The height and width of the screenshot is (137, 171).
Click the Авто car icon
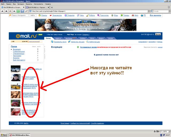click(x=133, y=16)
